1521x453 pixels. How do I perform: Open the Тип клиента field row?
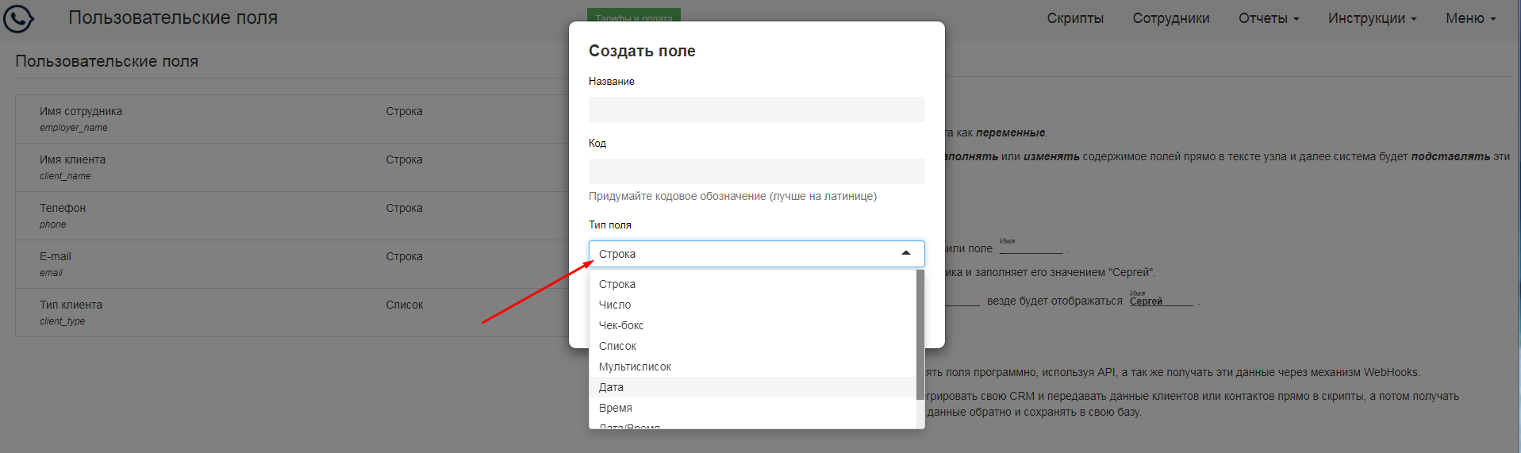coord(292,313)
